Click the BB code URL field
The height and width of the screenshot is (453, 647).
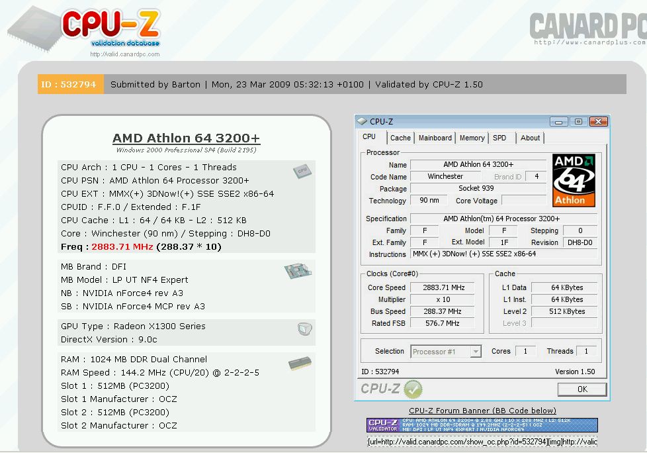(x=482, y=442)
